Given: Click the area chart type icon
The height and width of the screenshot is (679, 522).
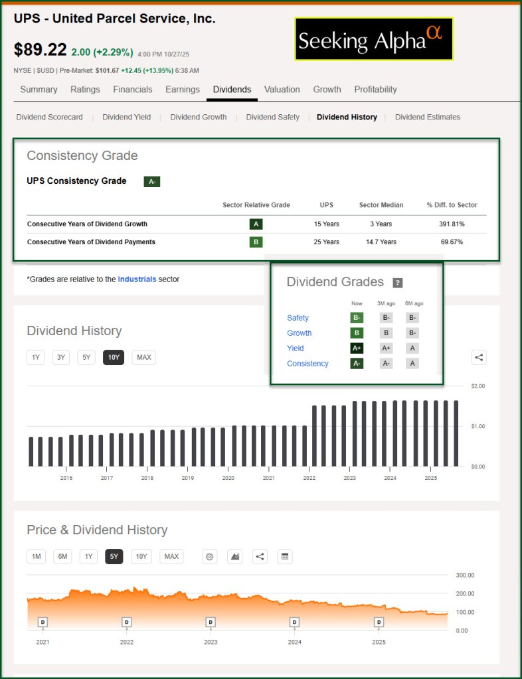Looking at the screenshot, I should (x=234, y=556).
